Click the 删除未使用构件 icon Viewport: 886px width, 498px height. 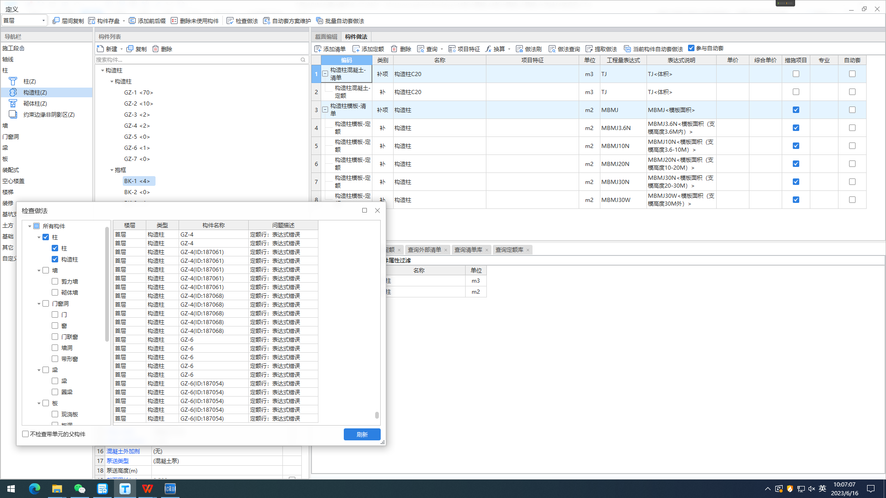(x=174, y=21)
